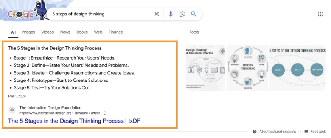Open the Tools options
The width and height of the screenshot is (331, 138).
tap(194, 32)
